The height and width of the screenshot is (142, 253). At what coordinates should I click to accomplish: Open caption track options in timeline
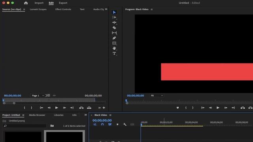pyautogui.click(x=132, y=125)
